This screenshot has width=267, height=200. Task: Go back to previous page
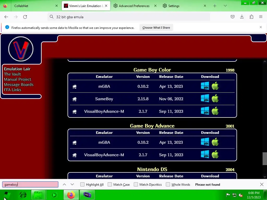6,17
